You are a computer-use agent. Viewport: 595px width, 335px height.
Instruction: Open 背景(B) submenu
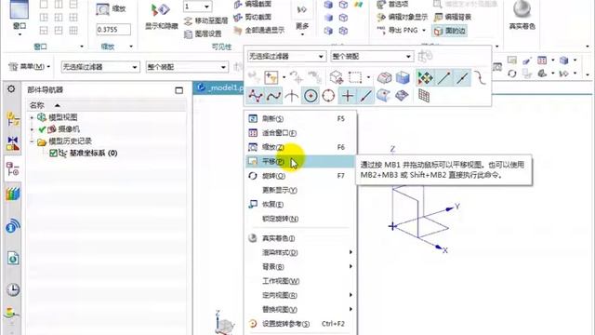(299, 267)
